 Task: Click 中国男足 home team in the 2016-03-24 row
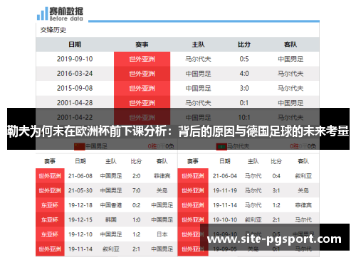pyautogui.click(x=198, y=74)
